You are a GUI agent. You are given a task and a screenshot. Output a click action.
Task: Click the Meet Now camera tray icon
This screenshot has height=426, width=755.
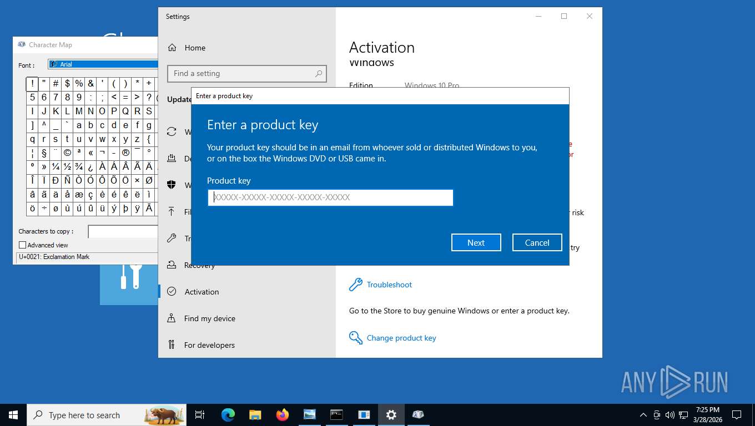(x=657, y=415)
